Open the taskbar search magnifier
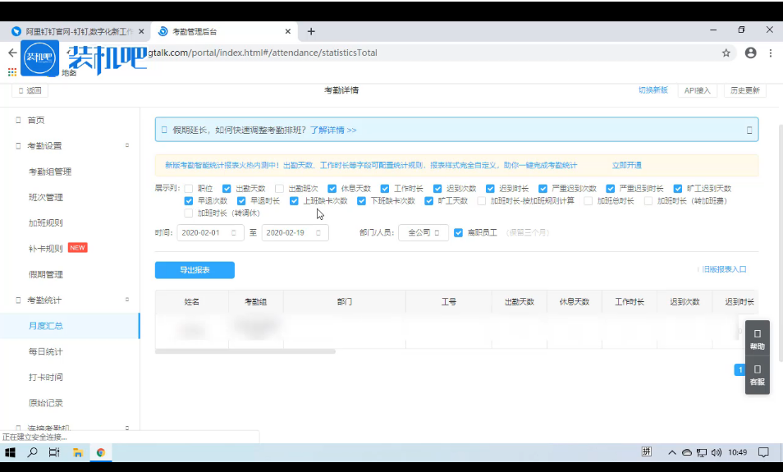Viewport: 783px width, 472px height. coord(33,452)
